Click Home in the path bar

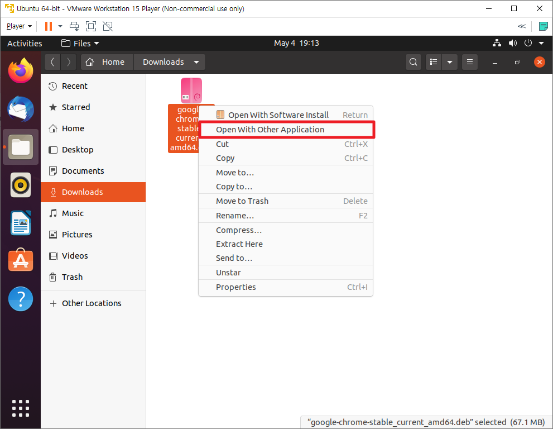[107, 62]
